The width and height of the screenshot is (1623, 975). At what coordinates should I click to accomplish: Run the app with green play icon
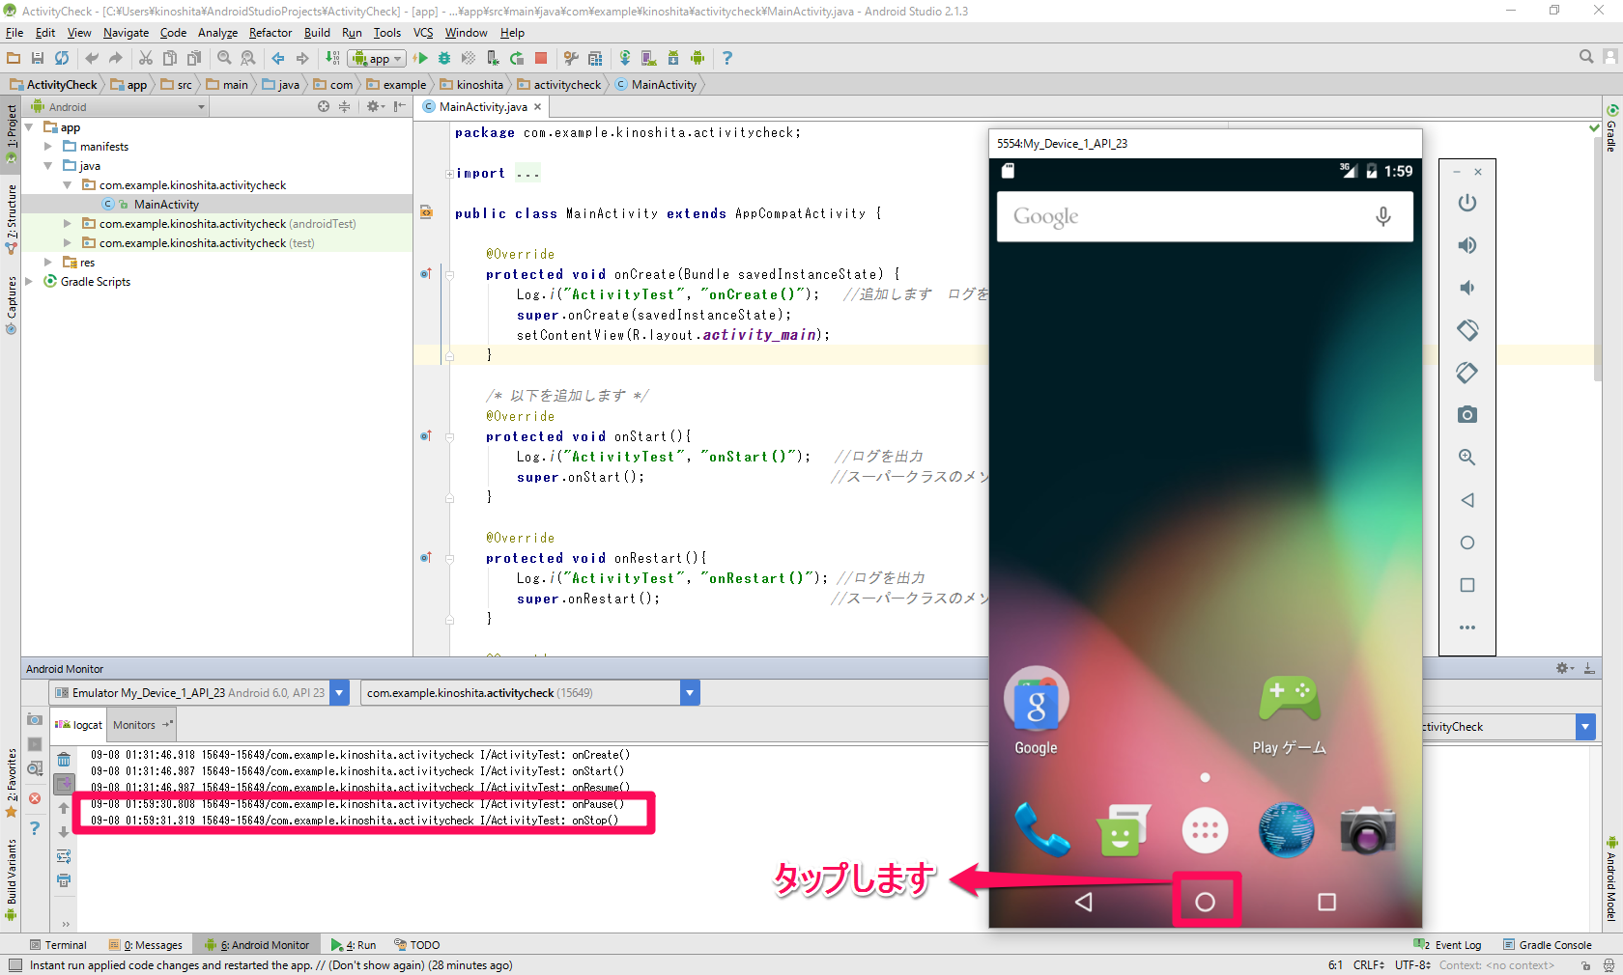tap(421, 58)
